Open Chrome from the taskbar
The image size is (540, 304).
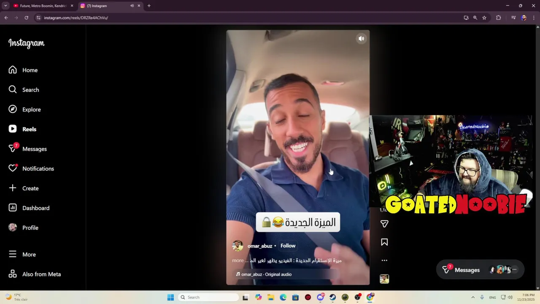coord(370,297)
